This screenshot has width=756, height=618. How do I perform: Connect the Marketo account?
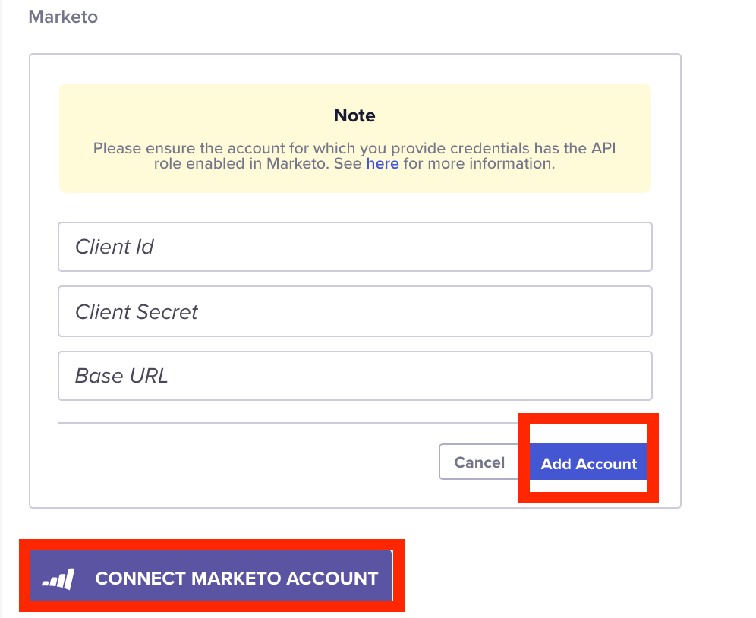211,575
